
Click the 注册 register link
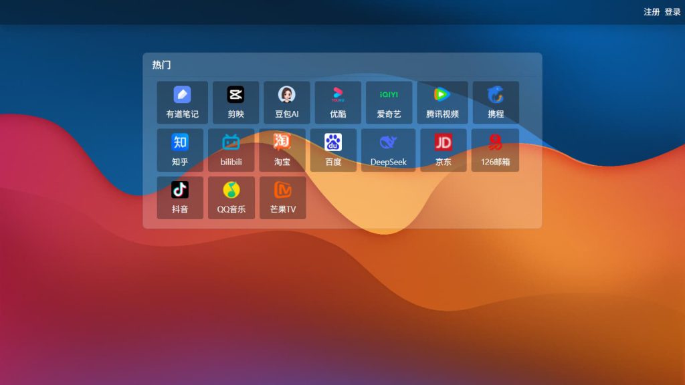coord(652,12)
